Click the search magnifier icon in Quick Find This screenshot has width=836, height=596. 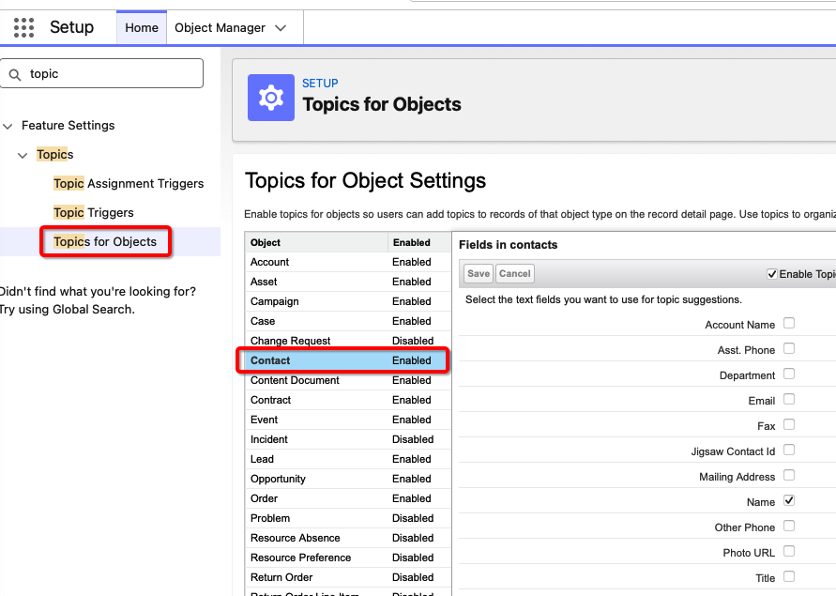[x=15, y=74]
